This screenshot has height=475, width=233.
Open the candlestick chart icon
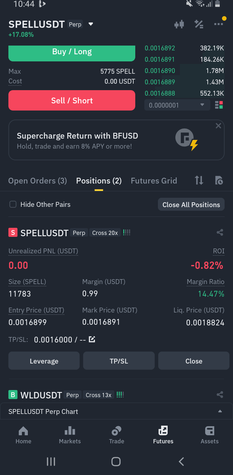point(179,24)
